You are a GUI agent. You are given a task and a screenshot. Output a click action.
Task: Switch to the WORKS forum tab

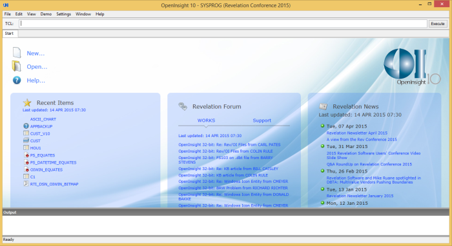click(206, 120)
